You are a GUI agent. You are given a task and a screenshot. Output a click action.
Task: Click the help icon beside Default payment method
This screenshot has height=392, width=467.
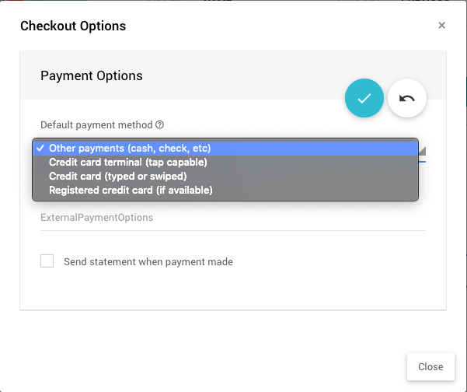(160, 124)
